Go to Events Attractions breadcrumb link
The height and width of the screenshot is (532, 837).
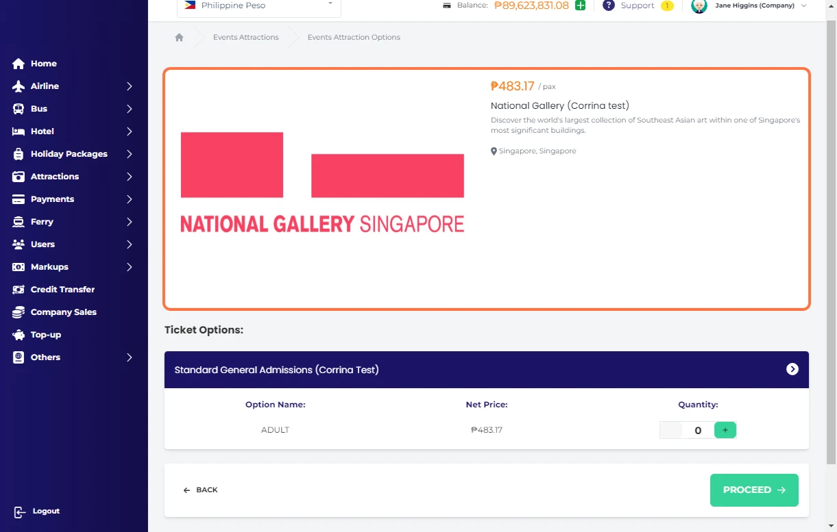tap(245, 38)
